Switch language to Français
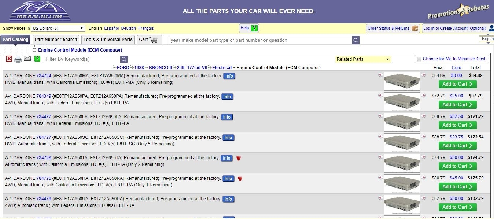 [146, 28]
